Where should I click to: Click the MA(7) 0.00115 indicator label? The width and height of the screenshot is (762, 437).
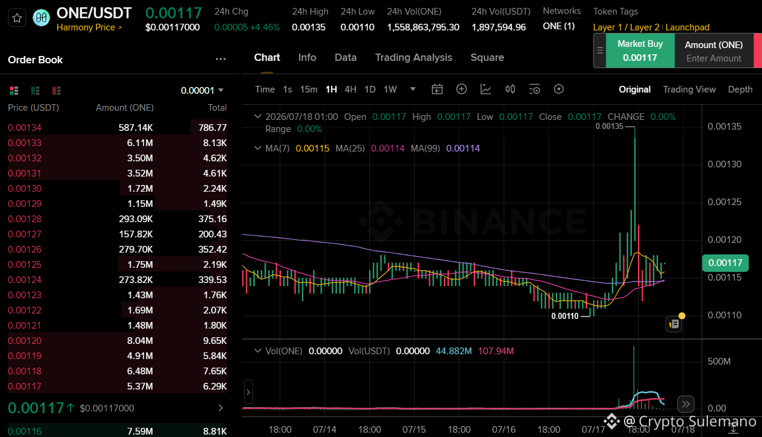pyautogui.click(x=297, y=148)
